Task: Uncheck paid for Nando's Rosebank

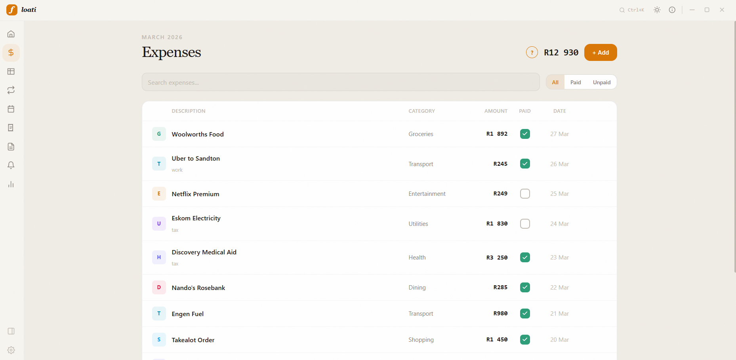Action: pyautogui.click(x=525, y=287)
